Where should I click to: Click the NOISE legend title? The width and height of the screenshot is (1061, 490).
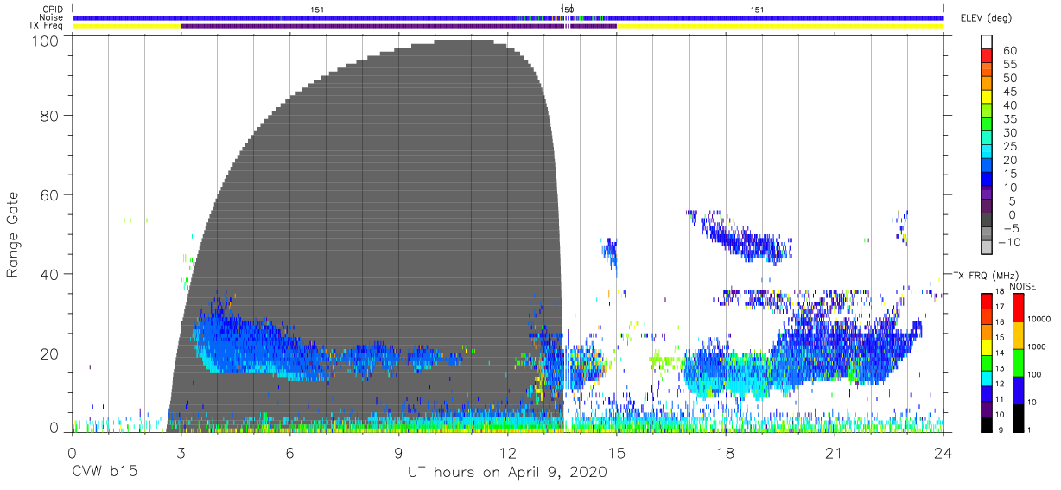(1023, 286)
